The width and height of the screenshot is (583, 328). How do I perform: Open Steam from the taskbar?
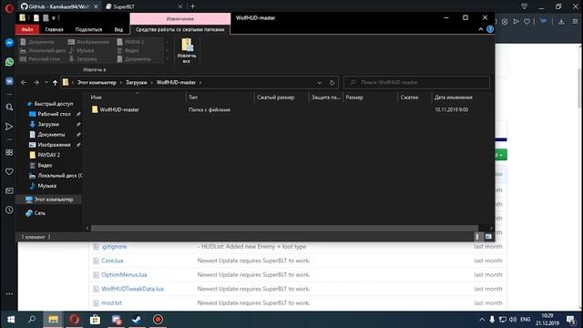tap(137, 320)
